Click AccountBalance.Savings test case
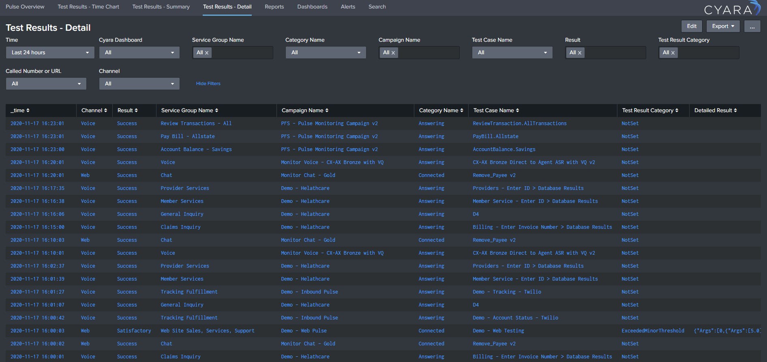 pos(504,149)
